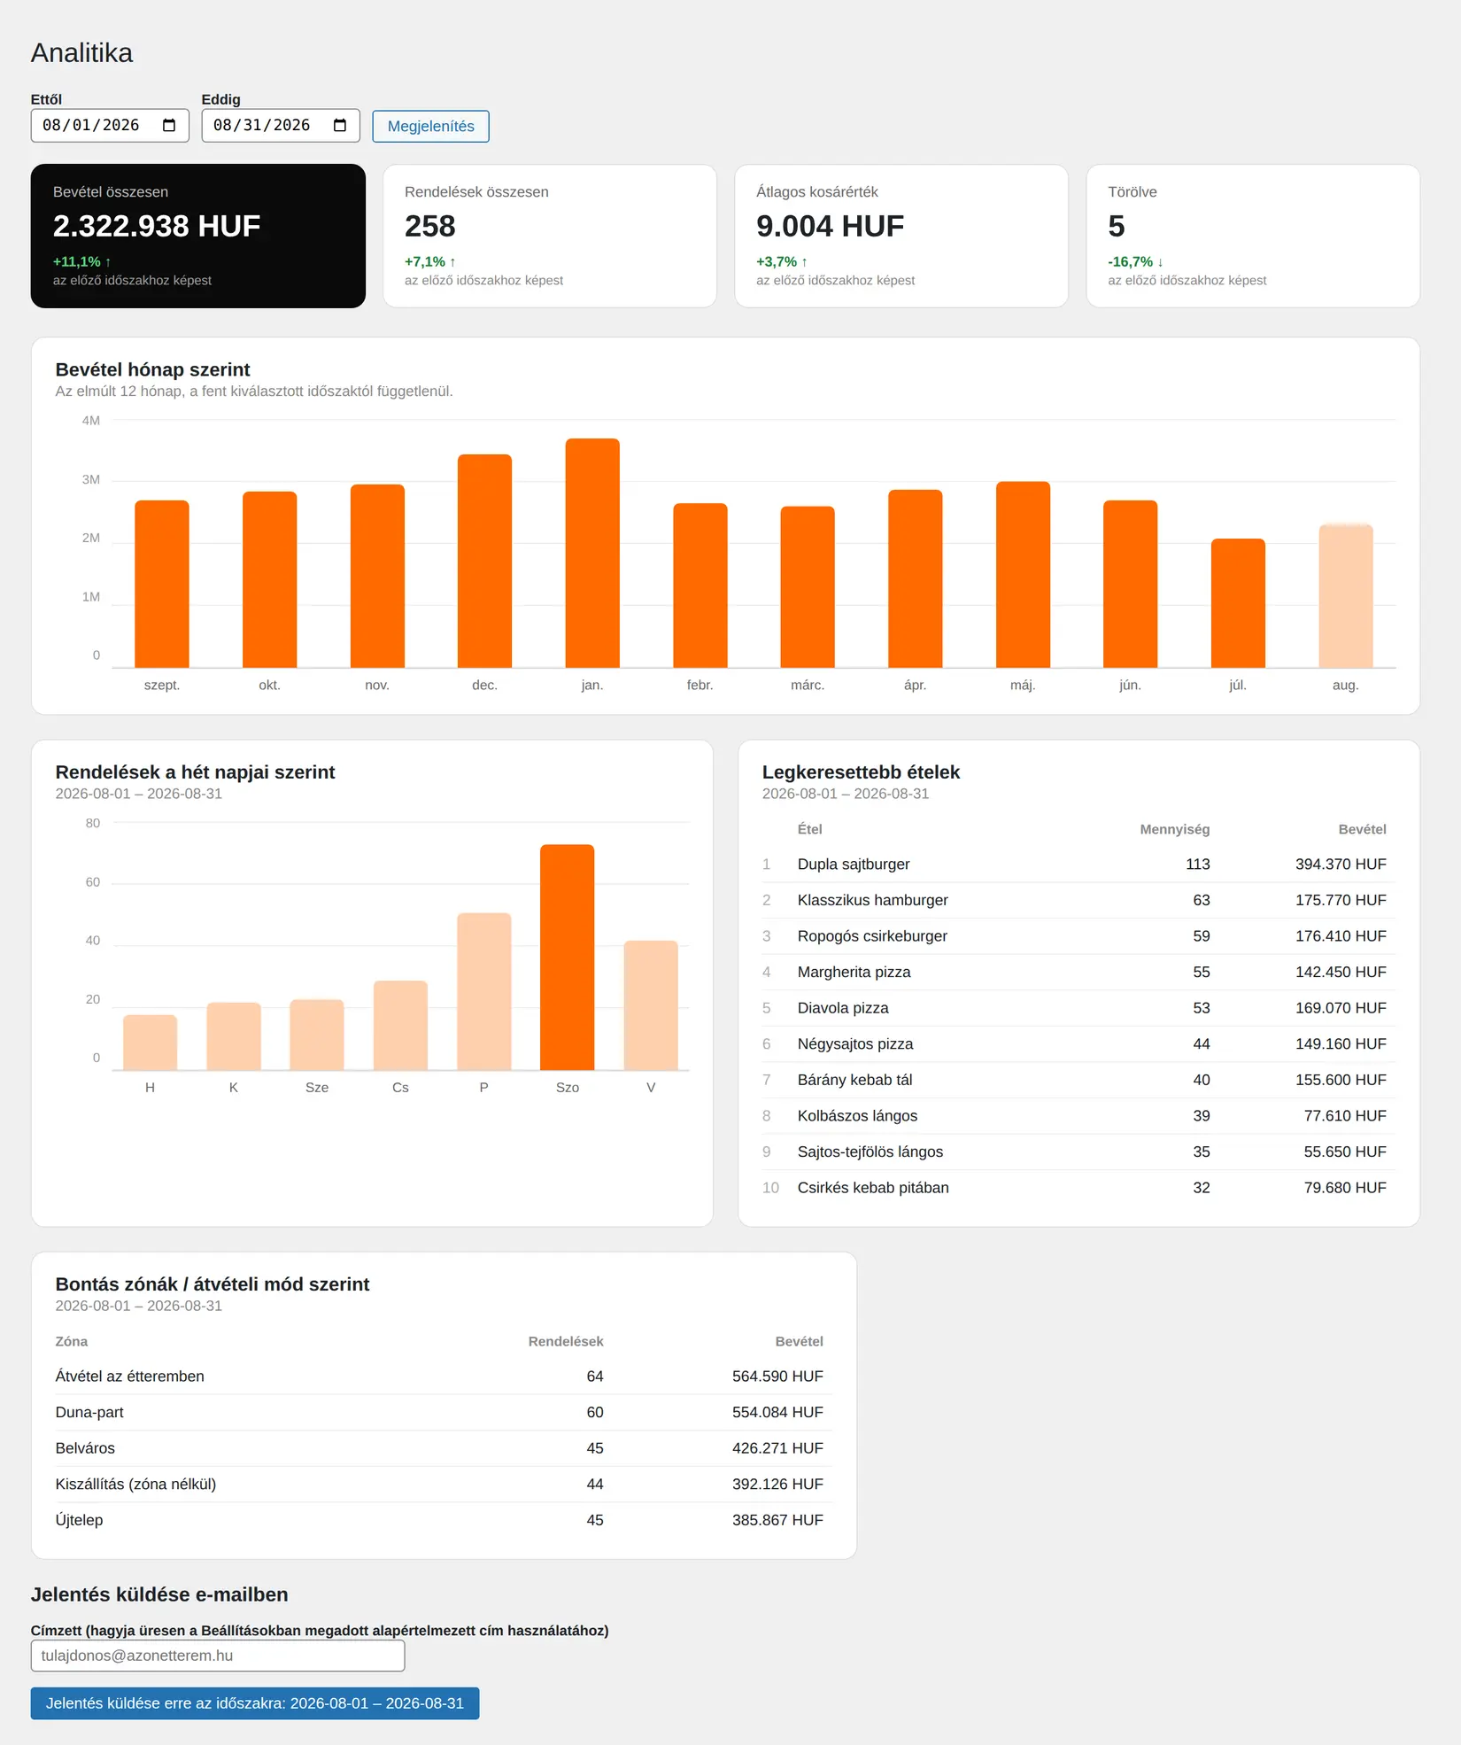Select the Törölve summary card

tap(1253, 237)
